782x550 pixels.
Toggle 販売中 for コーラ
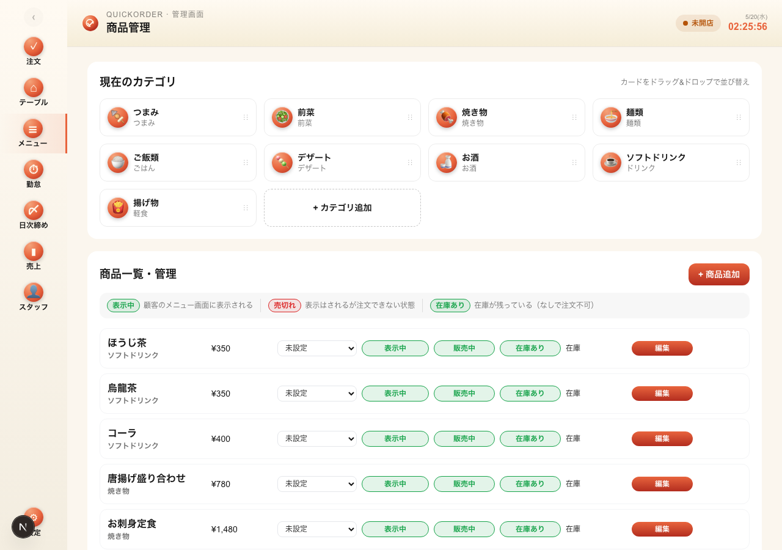click(x=464, y=439)
